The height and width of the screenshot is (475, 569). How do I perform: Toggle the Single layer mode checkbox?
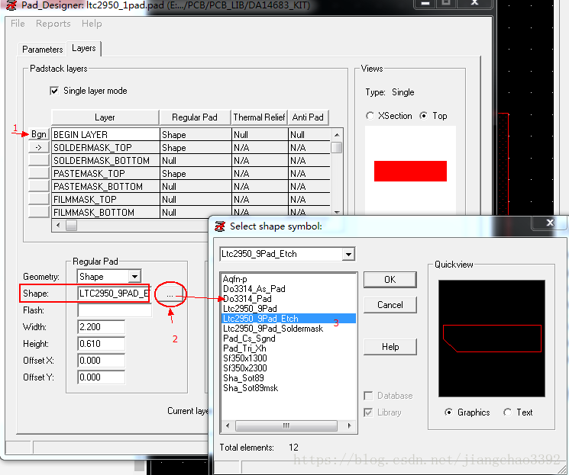(x=54, y=91)
